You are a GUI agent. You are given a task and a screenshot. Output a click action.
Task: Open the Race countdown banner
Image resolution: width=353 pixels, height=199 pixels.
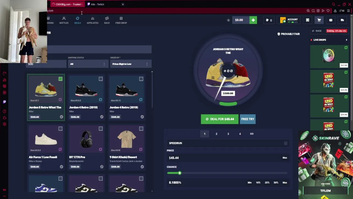(x=329, y=31)
